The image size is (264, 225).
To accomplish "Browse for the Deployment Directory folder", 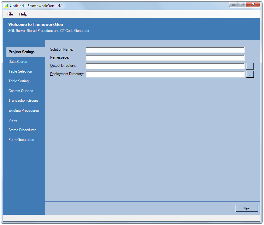I will pos(250,74).
